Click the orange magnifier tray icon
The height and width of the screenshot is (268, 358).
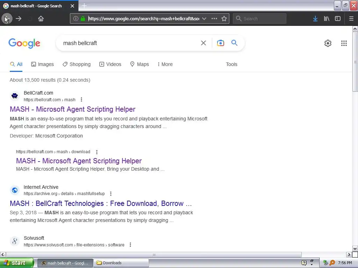point(332,263)
